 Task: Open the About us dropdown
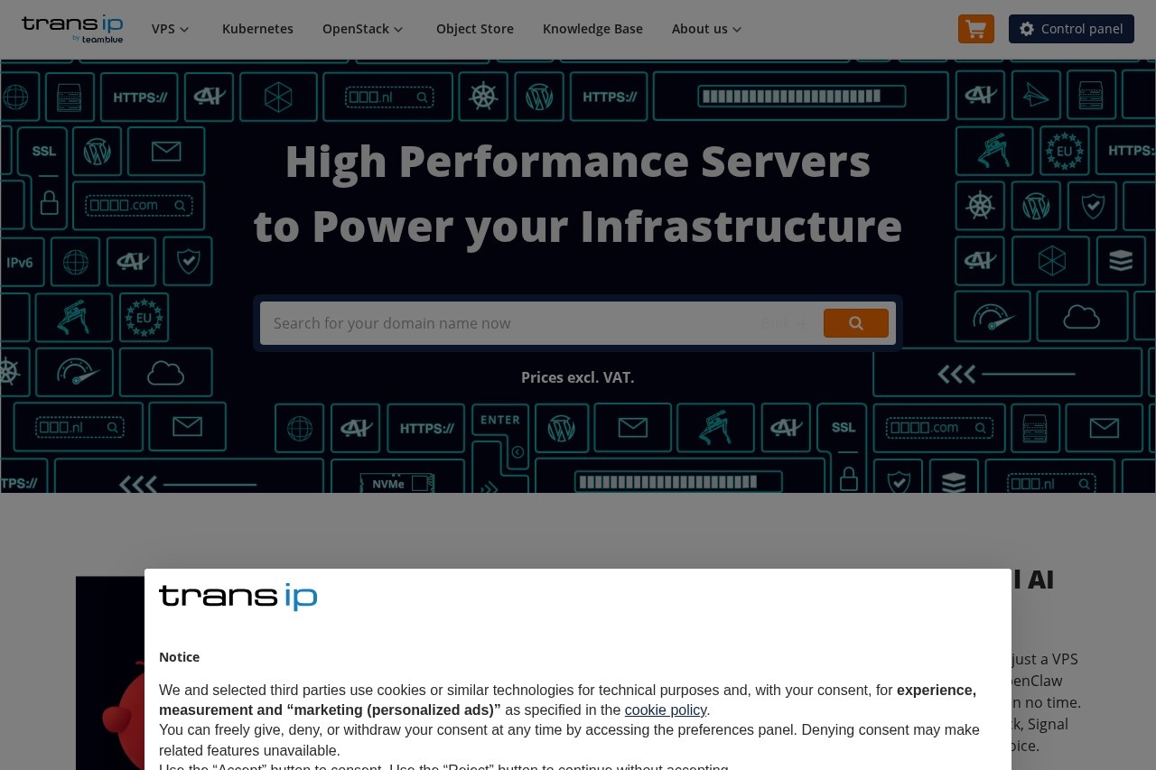coord(707,29)
